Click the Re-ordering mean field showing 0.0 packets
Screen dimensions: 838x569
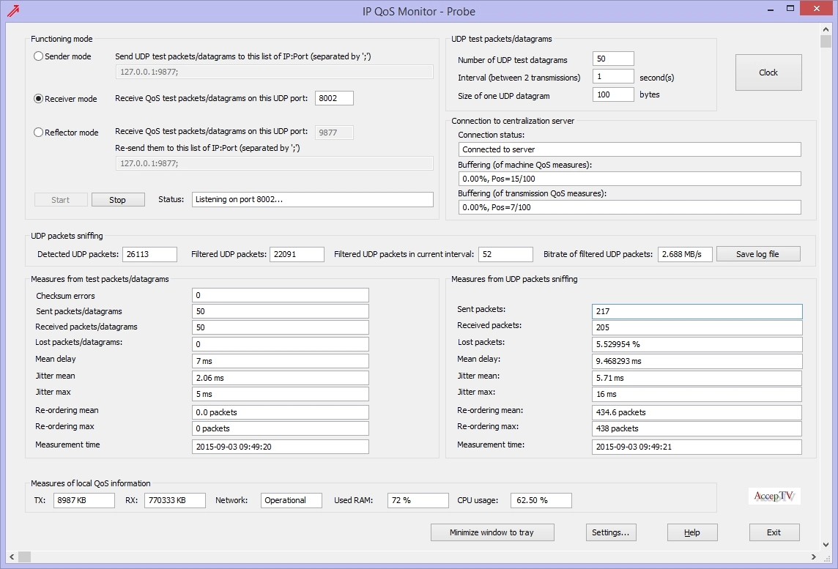[281, 412]
